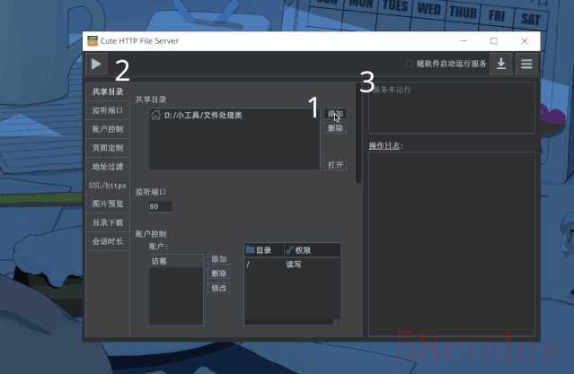Go to the 图片预览 sidebar tab
The width and height of the screenshot is (574, 374).
tap(108, 204)
